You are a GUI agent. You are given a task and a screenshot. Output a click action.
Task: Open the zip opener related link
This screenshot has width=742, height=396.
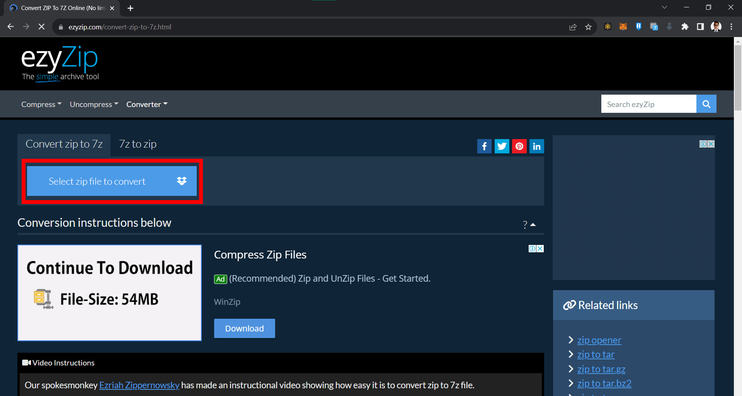[x=599, y=340]
